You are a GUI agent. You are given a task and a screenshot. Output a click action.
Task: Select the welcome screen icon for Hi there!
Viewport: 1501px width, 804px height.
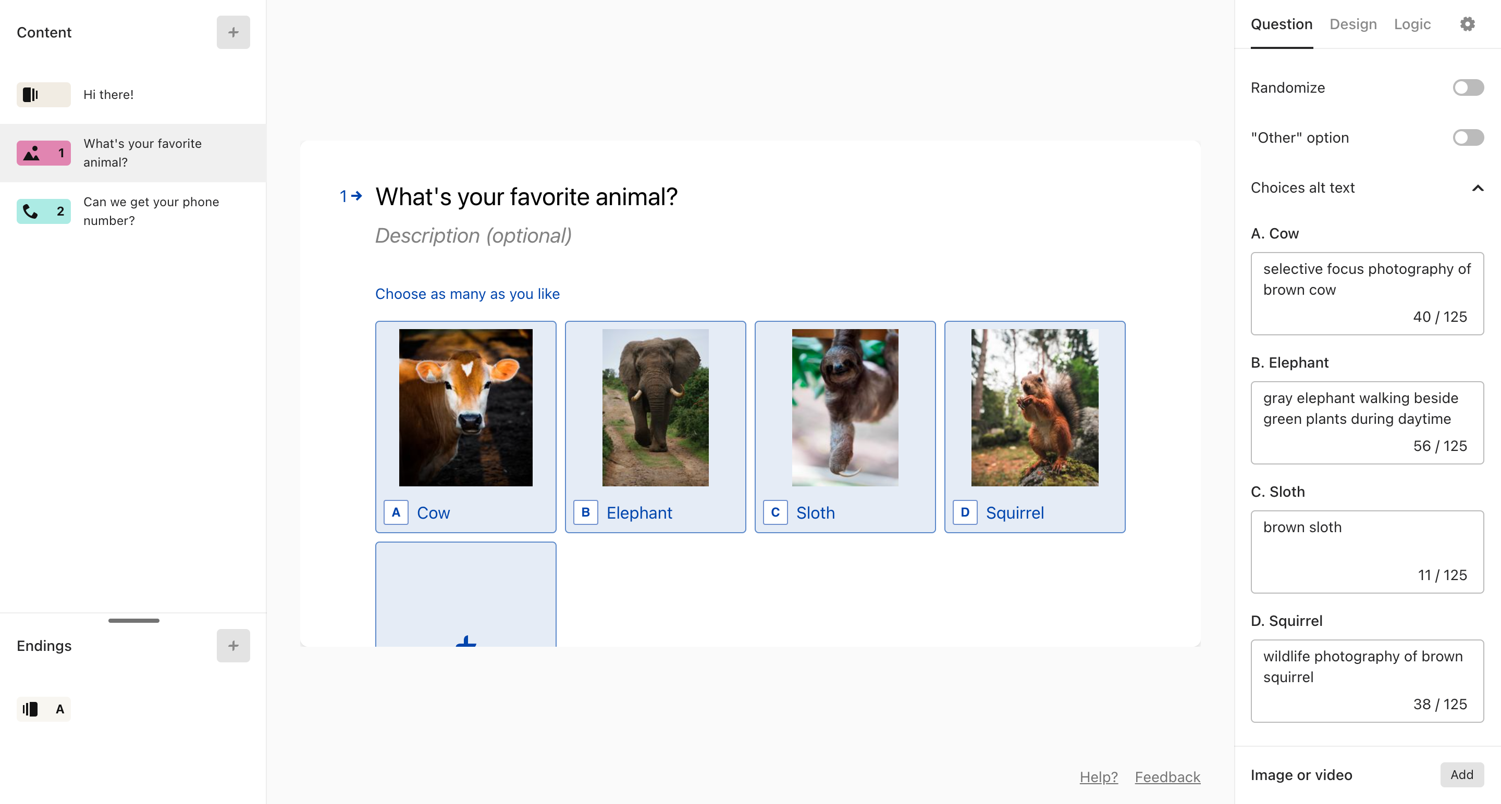[x=44, y=94]
